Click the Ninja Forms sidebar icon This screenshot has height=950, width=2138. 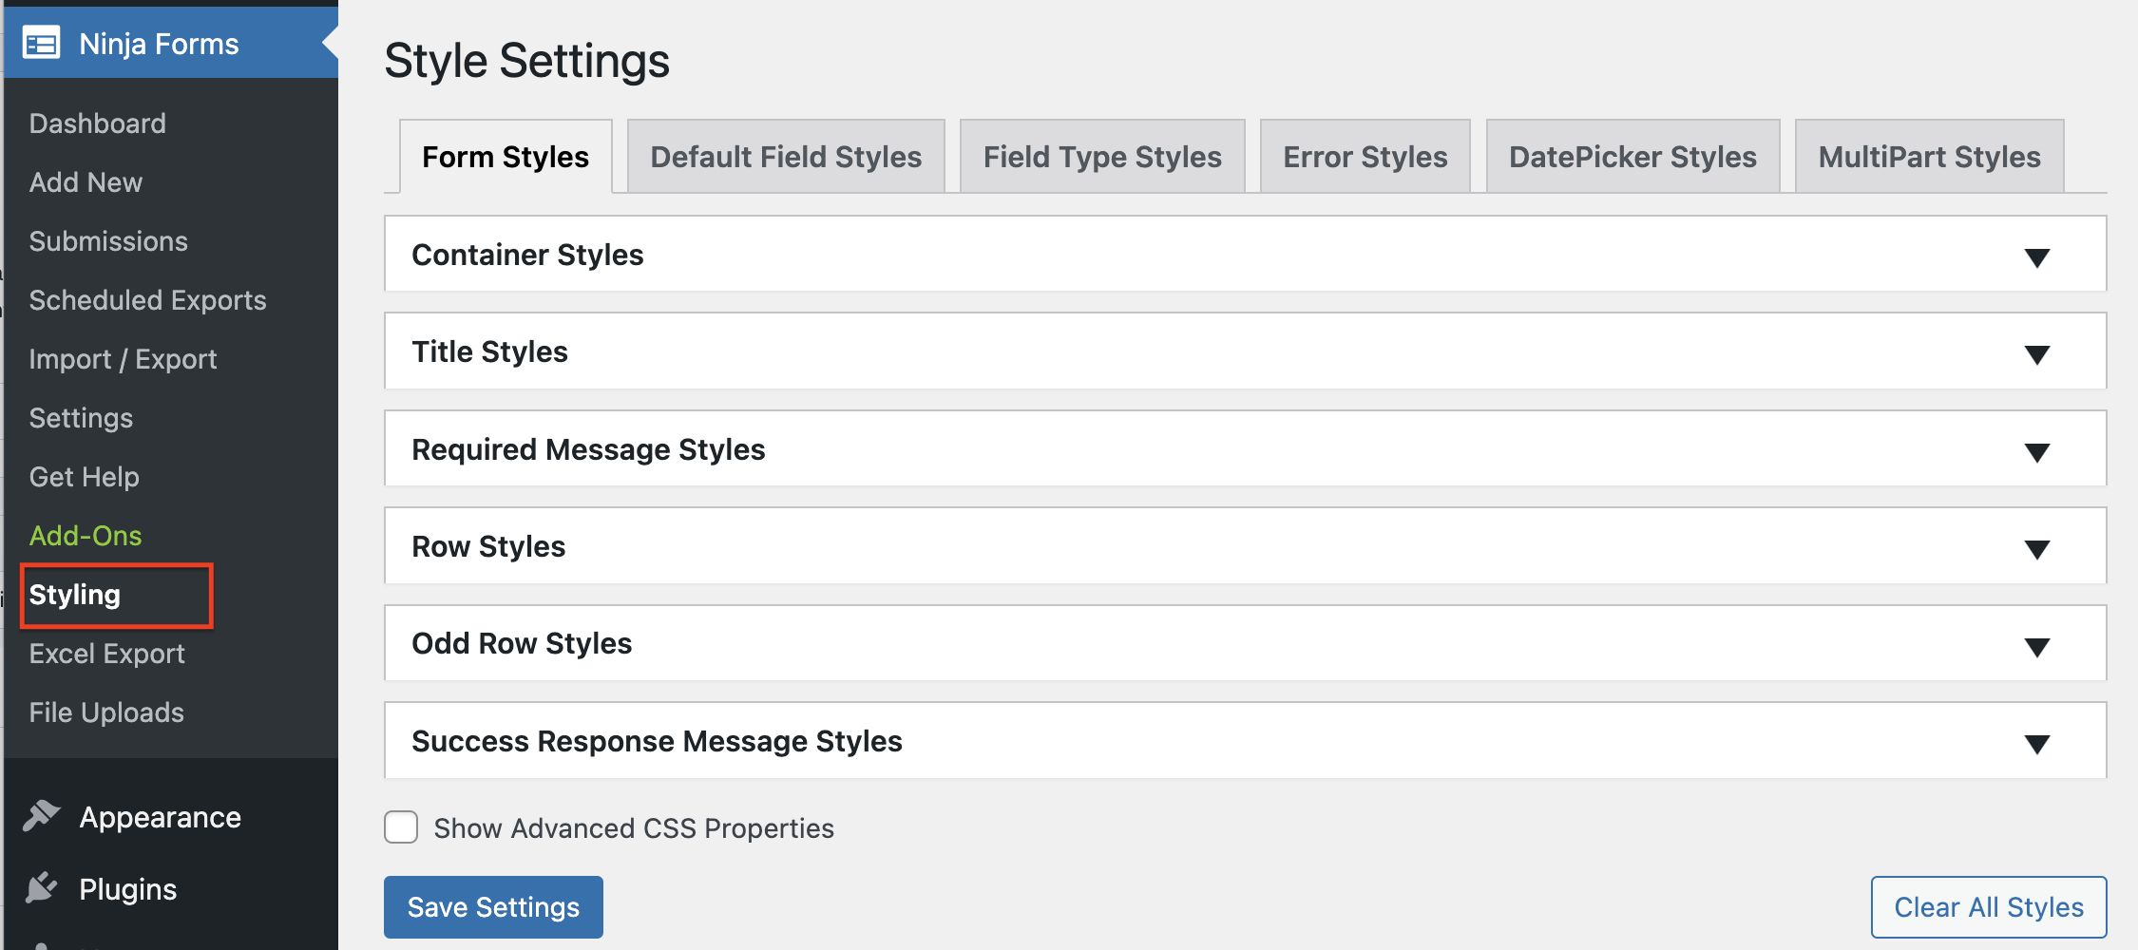pyautogui.click(x=41, y=42)
